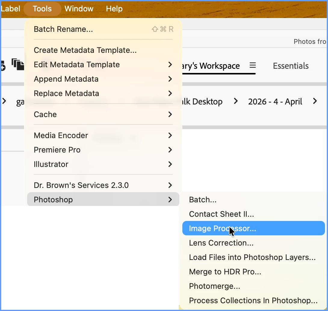
Task: Expand Illustrator submenu
Action: (x=103, y=164)
